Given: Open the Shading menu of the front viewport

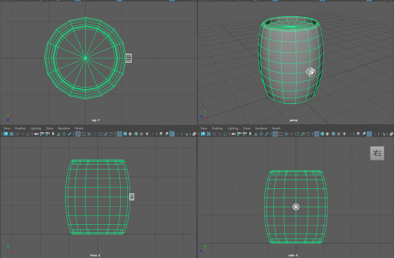Looking at the screenshot, I should (x=20, y=128).
